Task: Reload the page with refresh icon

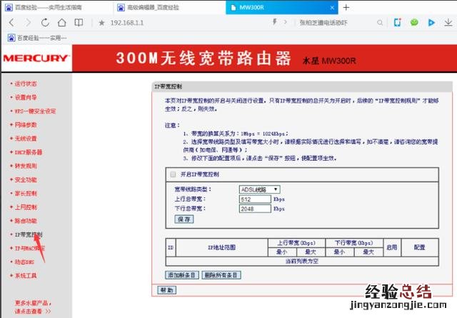Action: pos(46,22)
